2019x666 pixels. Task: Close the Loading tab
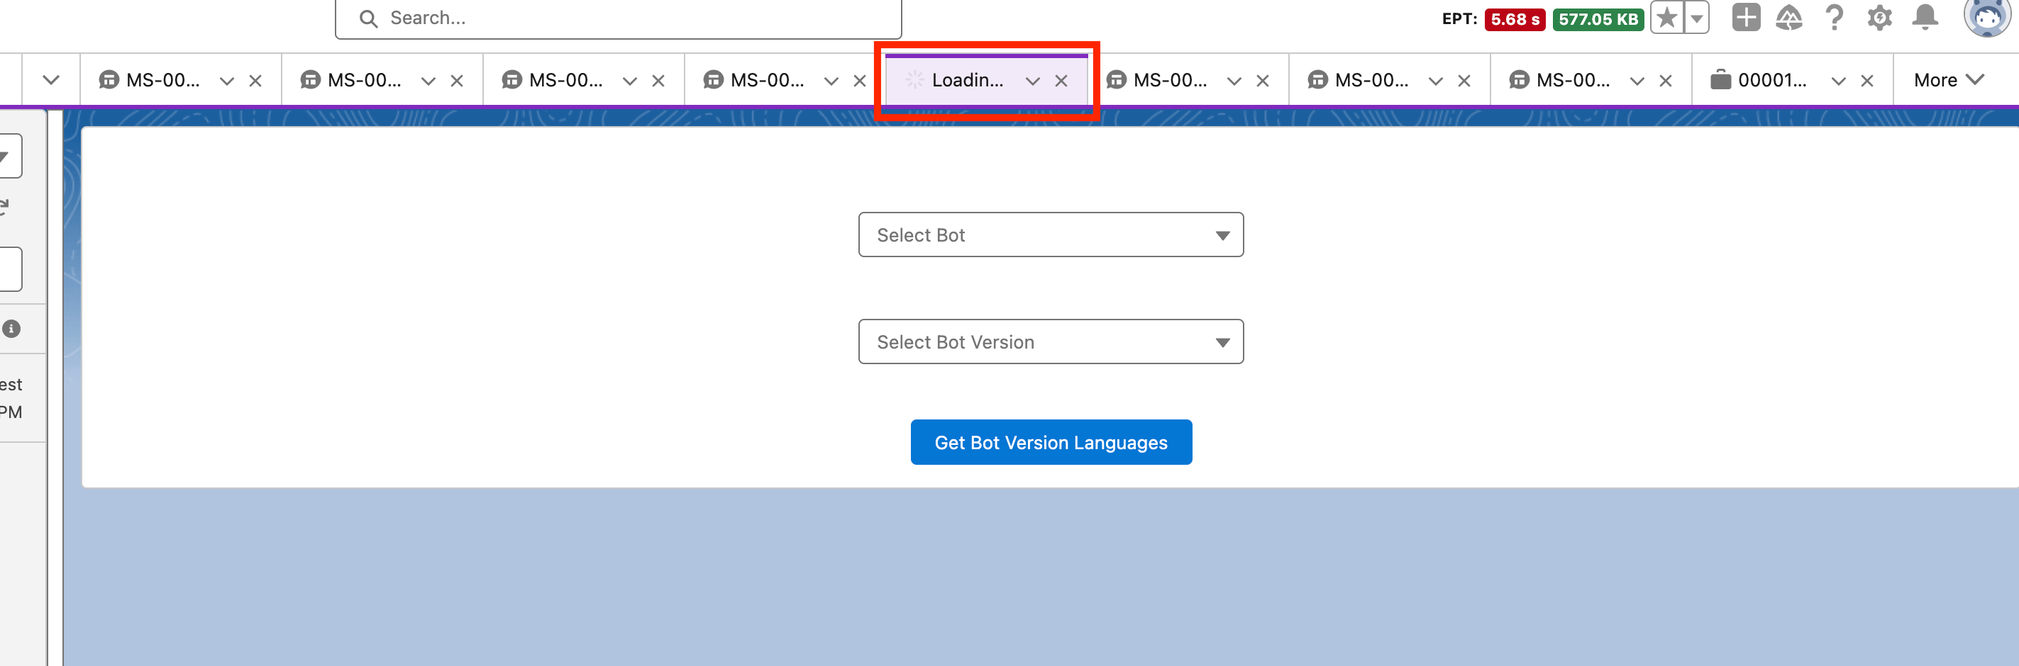click(1061, 81)
